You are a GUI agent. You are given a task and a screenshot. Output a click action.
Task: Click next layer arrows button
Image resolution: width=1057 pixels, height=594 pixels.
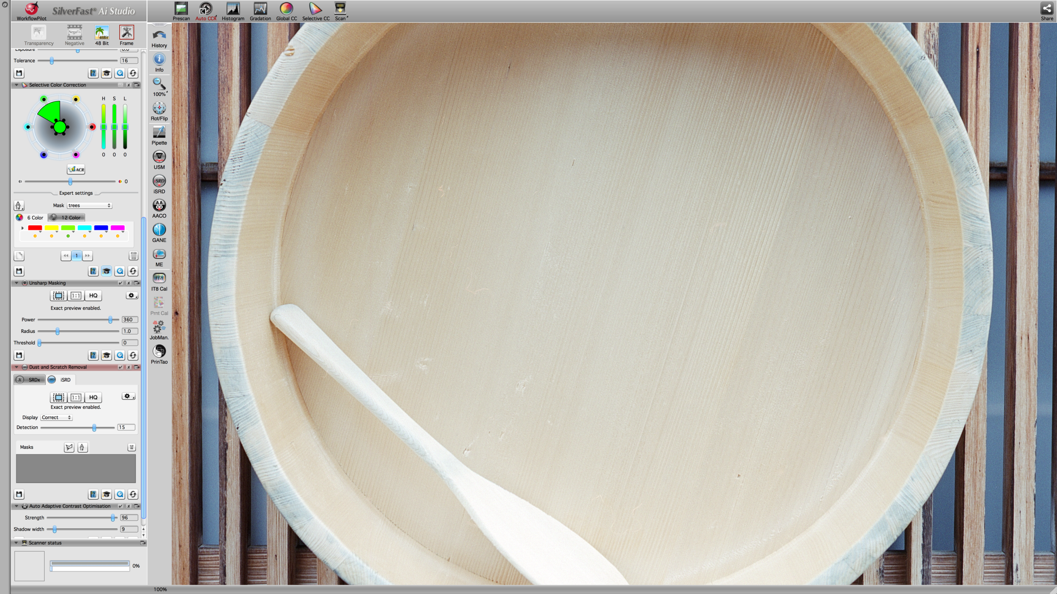(87, 256)
